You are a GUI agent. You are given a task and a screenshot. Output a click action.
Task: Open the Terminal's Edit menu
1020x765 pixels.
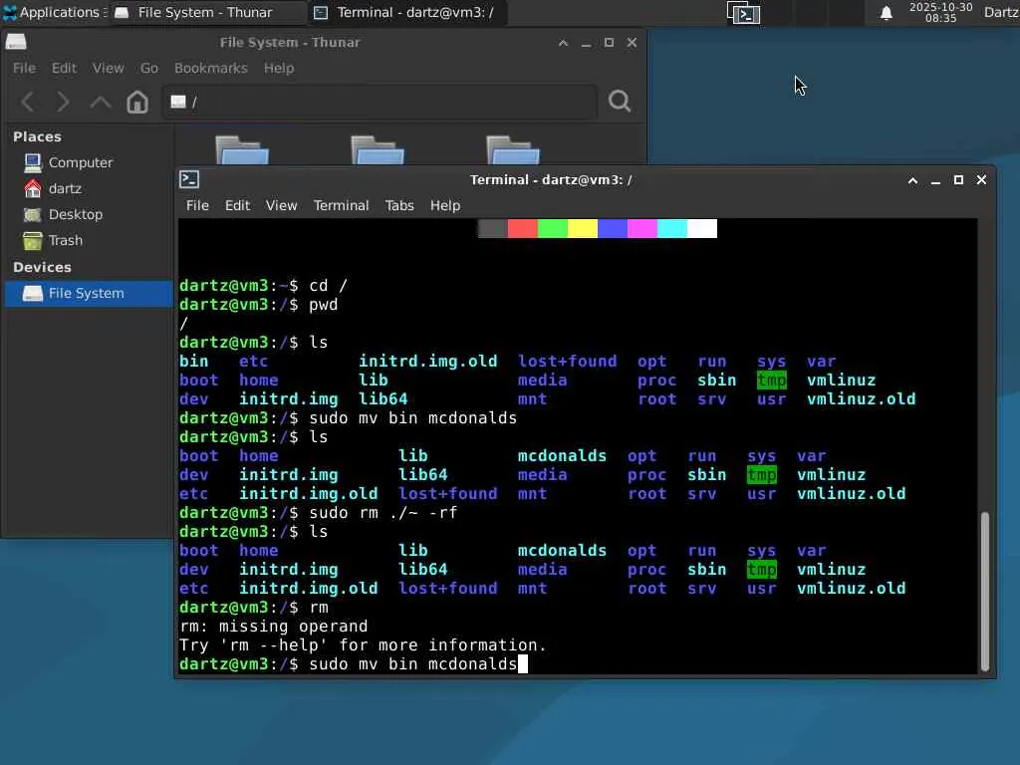point(237,205)
